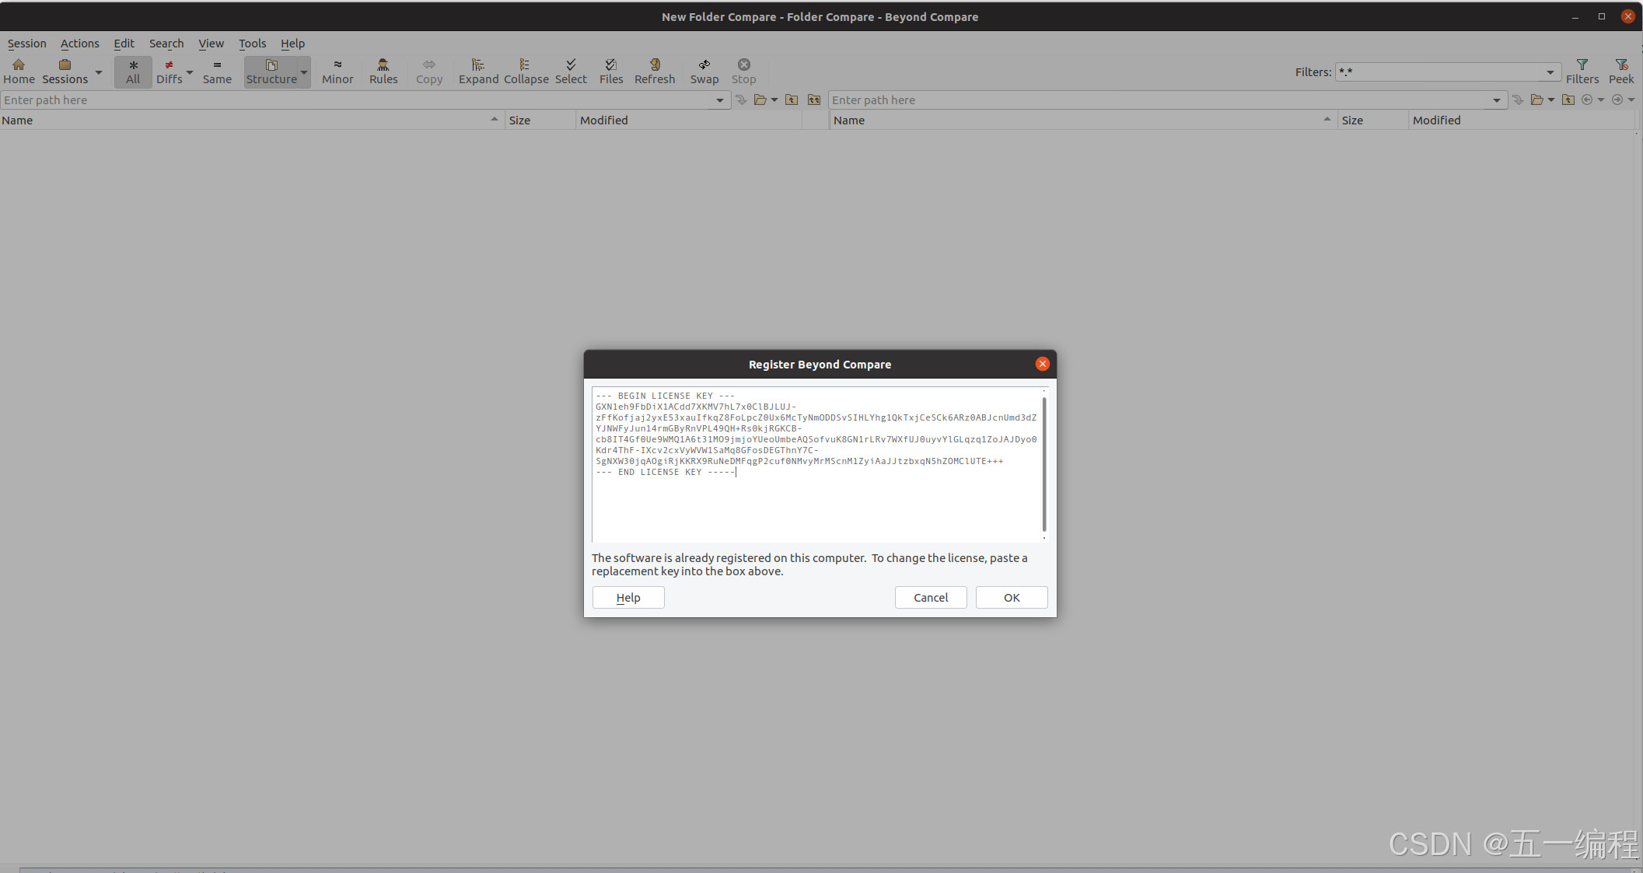Click the right pane go-to-path arrow icon
Screen dimensions: 1643x873
click(x=1518, y=100)
